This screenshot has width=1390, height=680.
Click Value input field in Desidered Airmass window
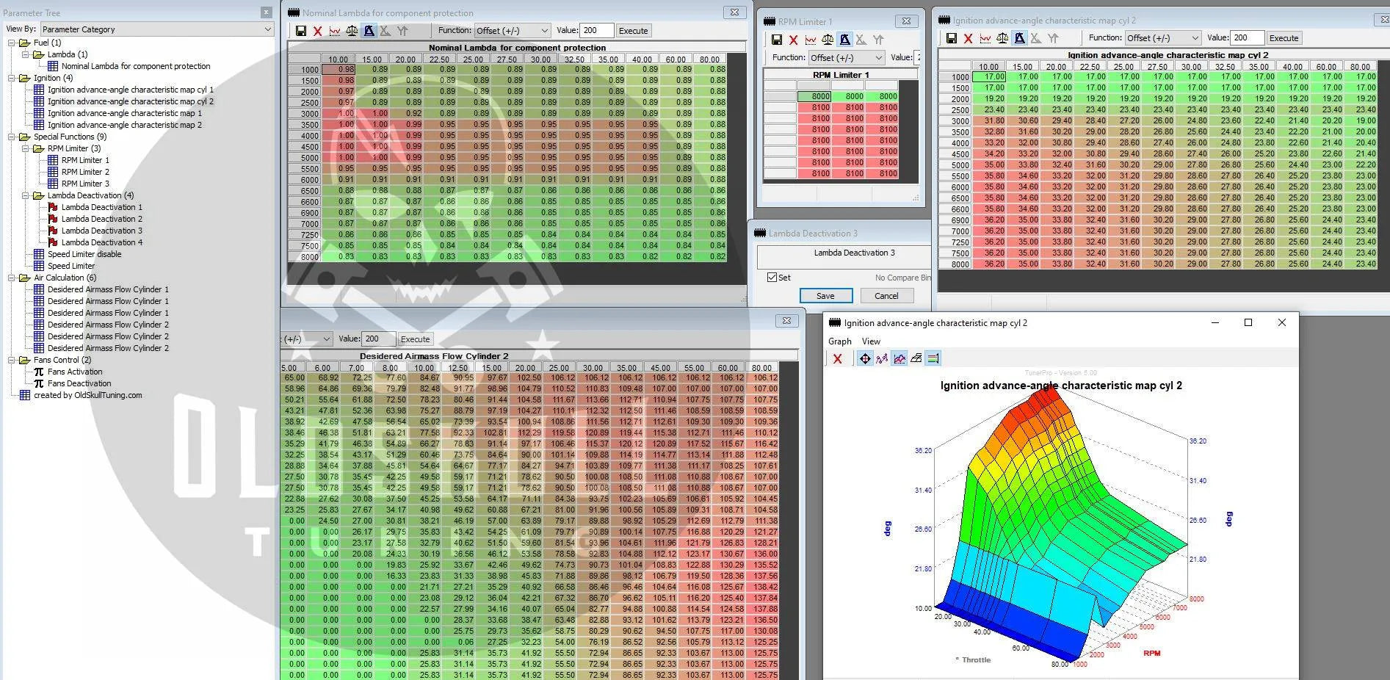point(378,339)
